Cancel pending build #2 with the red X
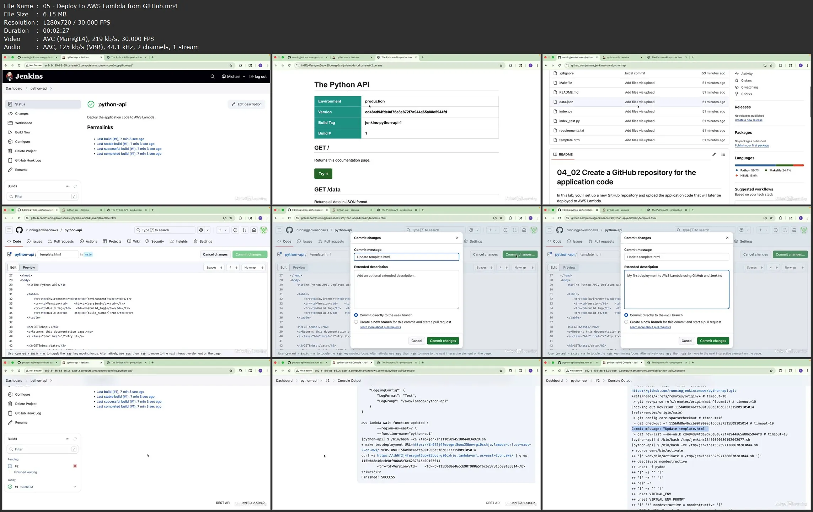This screenshot has width=813, height=512. click(x=75, y=466)
